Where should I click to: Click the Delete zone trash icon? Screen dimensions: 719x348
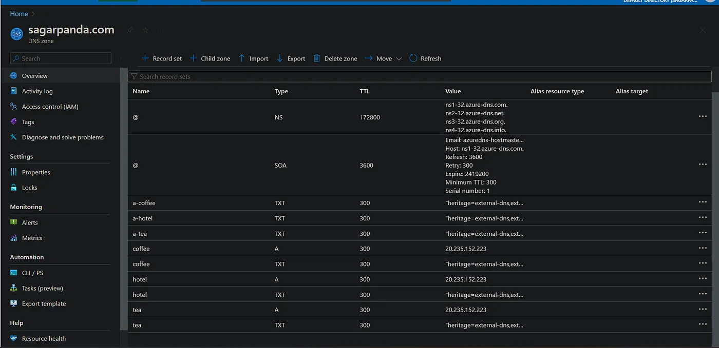[x=317, y=58]
